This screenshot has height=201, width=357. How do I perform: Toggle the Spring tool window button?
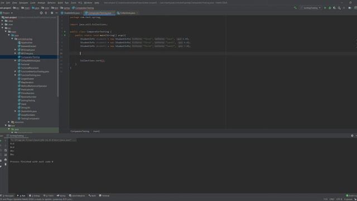(61, 195)
